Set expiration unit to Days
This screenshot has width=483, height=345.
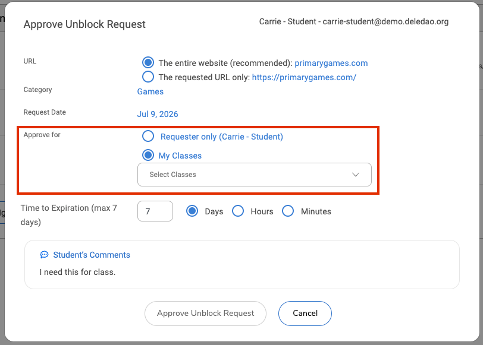tap(192, 211)
